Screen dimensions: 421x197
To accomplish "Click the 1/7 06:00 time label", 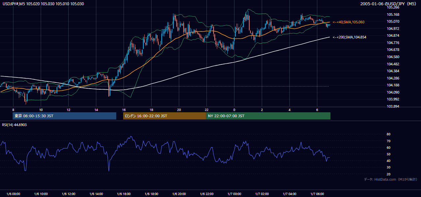I will [317, 194].
